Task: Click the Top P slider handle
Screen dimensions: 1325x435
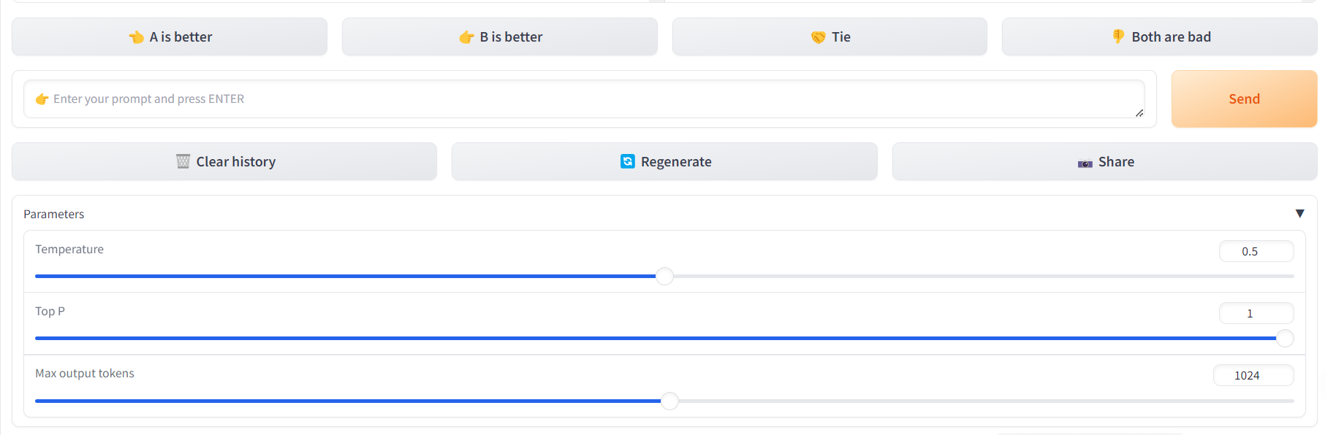Action: (1284, 339)
